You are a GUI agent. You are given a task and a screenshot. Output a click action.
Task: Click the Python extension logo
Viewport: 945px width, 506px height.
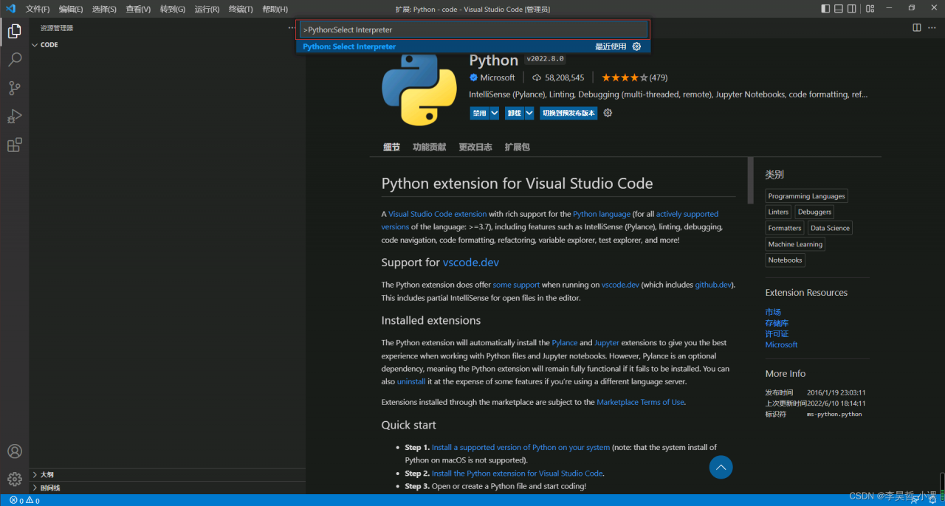pos(419,88)
